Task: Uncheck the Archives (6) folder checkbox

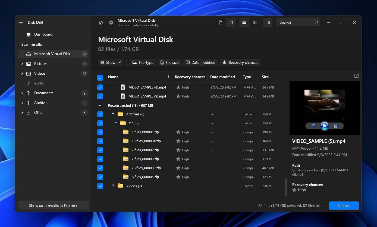Action: click(x=100, y=114)
